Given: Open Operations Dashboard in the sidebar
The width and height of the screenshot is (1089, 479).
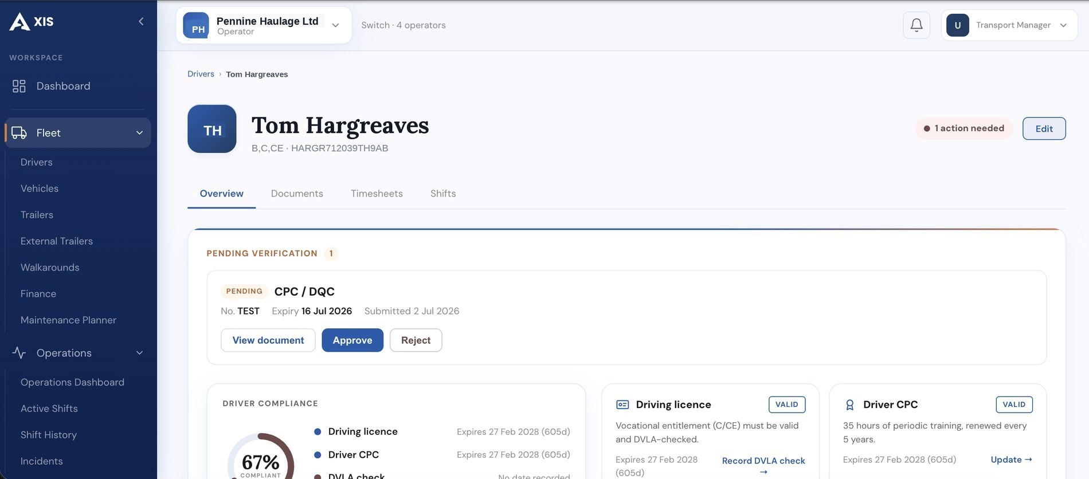Looking at the screenshot, I should 72,382.
